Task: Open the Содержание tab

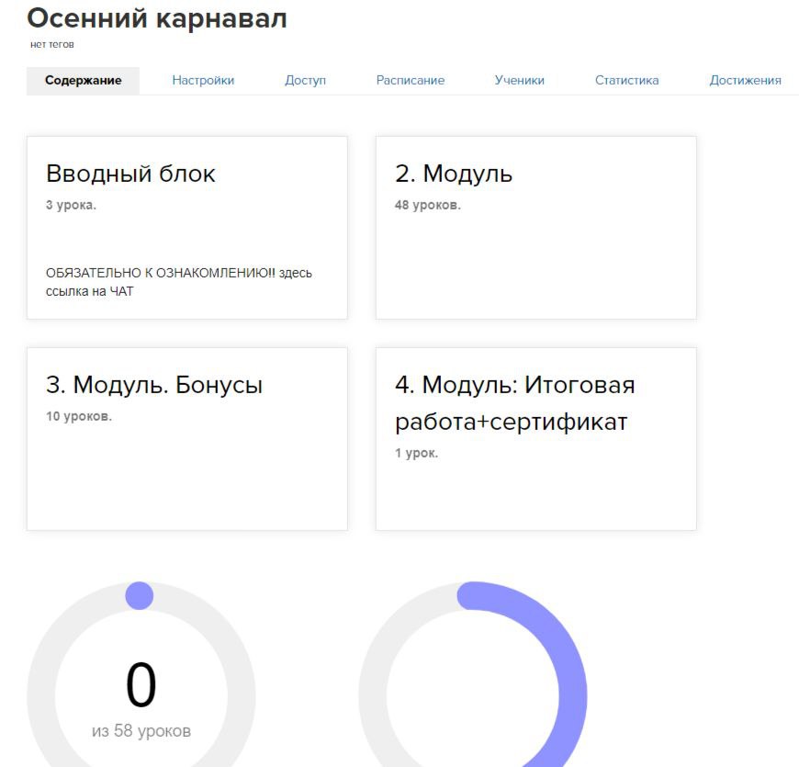Action: click(x=83, y=81)
